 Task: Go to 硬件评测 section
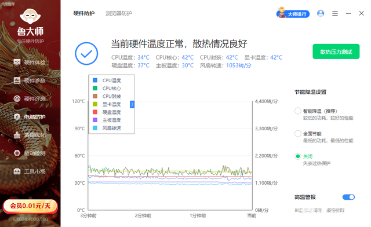pyautogui.click(x=30, y=98)
